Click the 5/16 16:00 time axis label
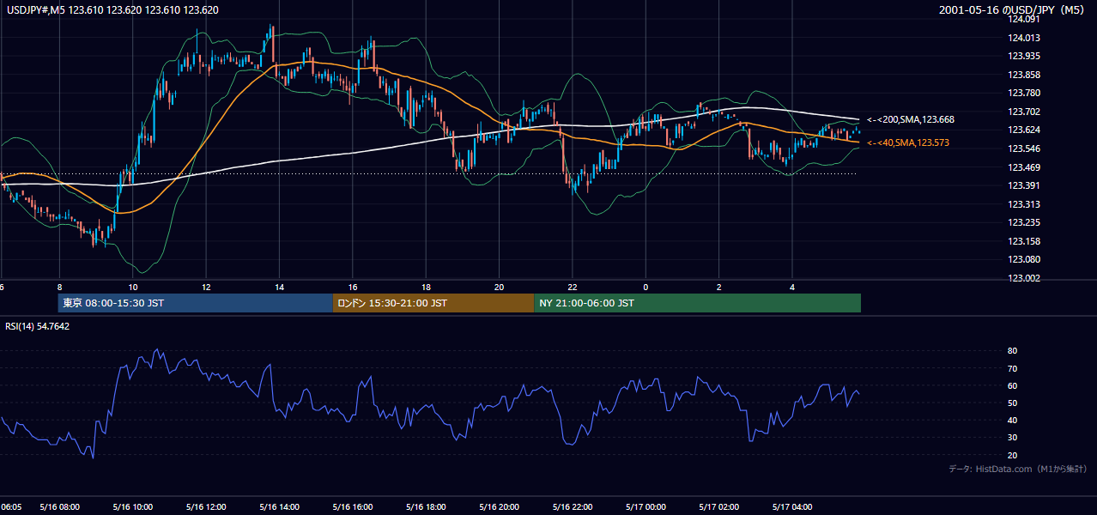Viewport: 1097px width, 515px height. [x=353, y=507]
